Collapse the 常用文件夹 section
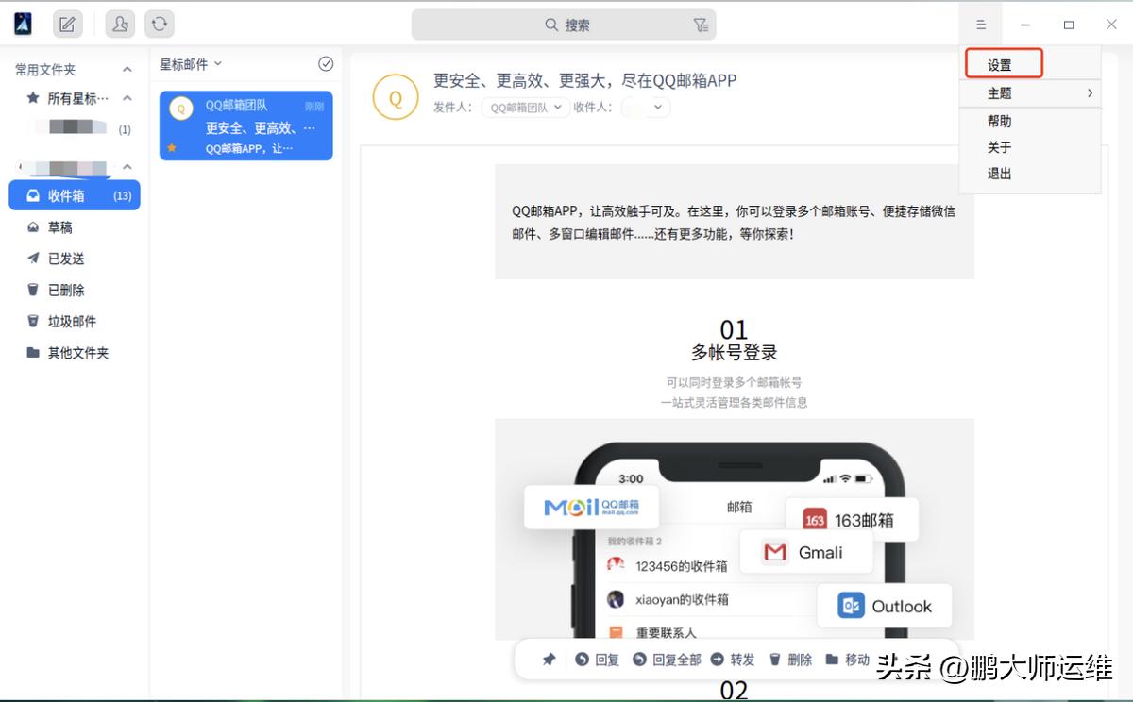Image resolution: width=1133 pixels, height=702 pixels. [127, 69]
